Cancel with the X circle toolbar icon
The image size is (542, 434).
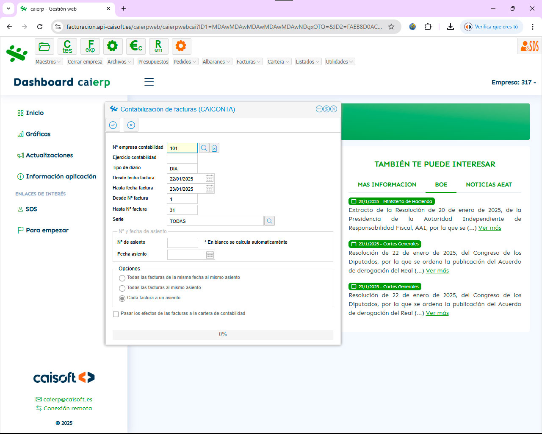click(x=131, y=125)
